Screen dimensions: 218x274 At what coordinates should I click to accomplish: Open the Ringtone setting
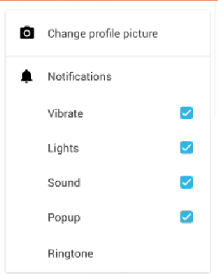108,253
